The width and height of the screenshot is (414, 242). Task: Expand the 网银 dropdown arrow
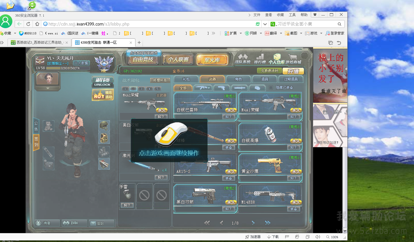[x=261, y=33]
